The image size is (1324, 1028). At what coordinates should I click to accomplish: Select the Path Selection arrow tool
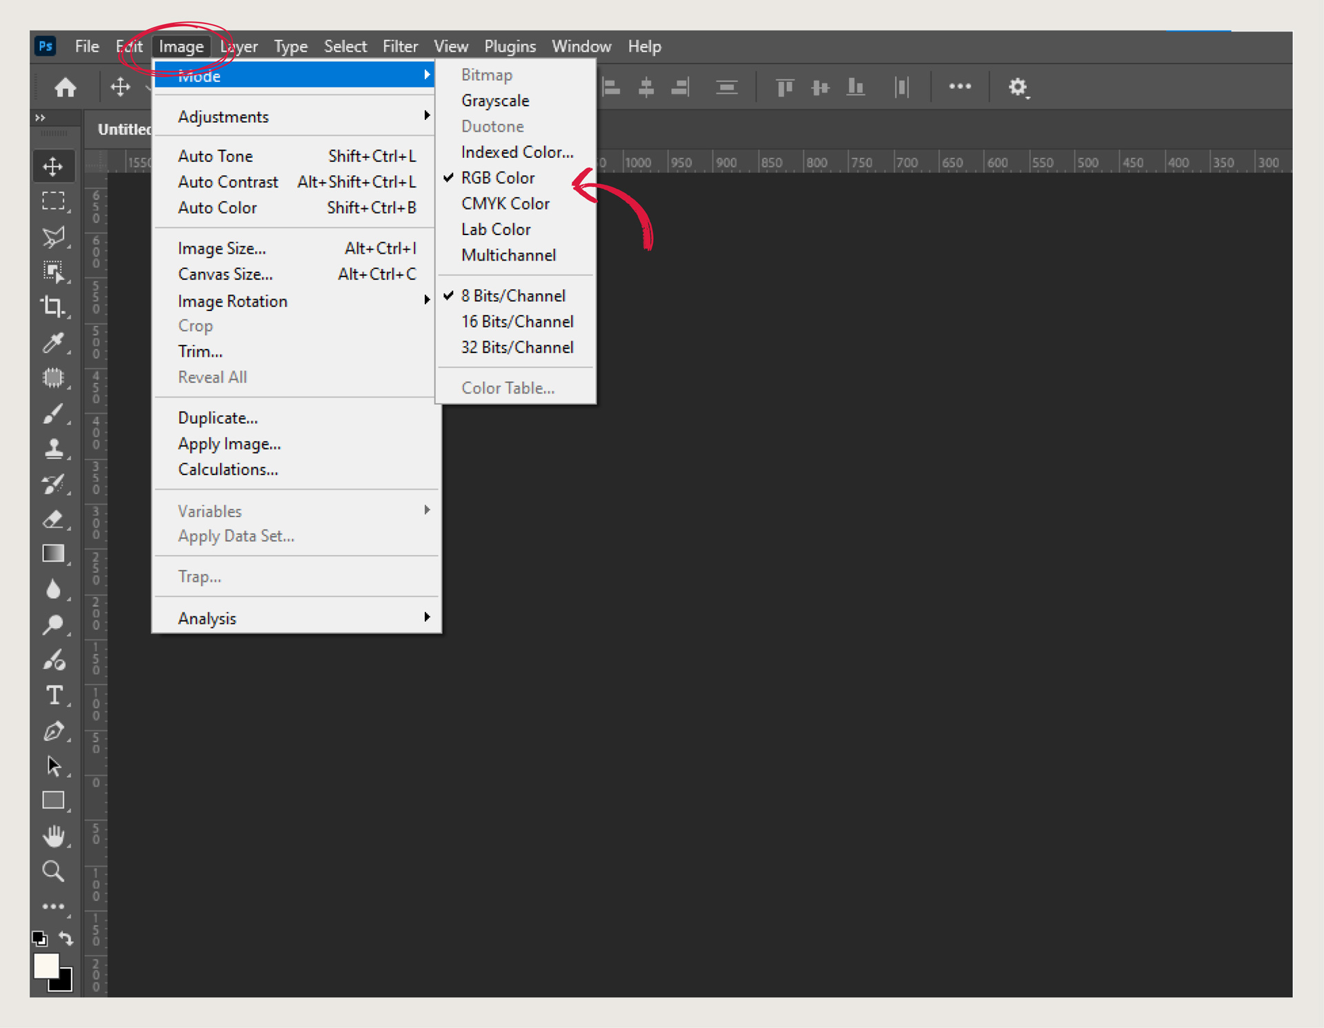pos(53,766)
